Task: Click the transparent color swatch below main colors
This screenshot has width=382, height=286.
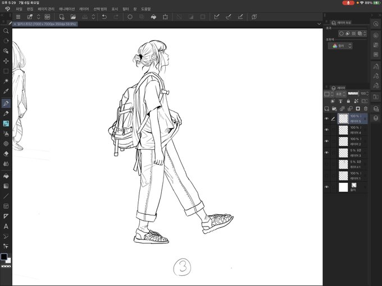Action: pyautogui.click(x=6, y=266)
